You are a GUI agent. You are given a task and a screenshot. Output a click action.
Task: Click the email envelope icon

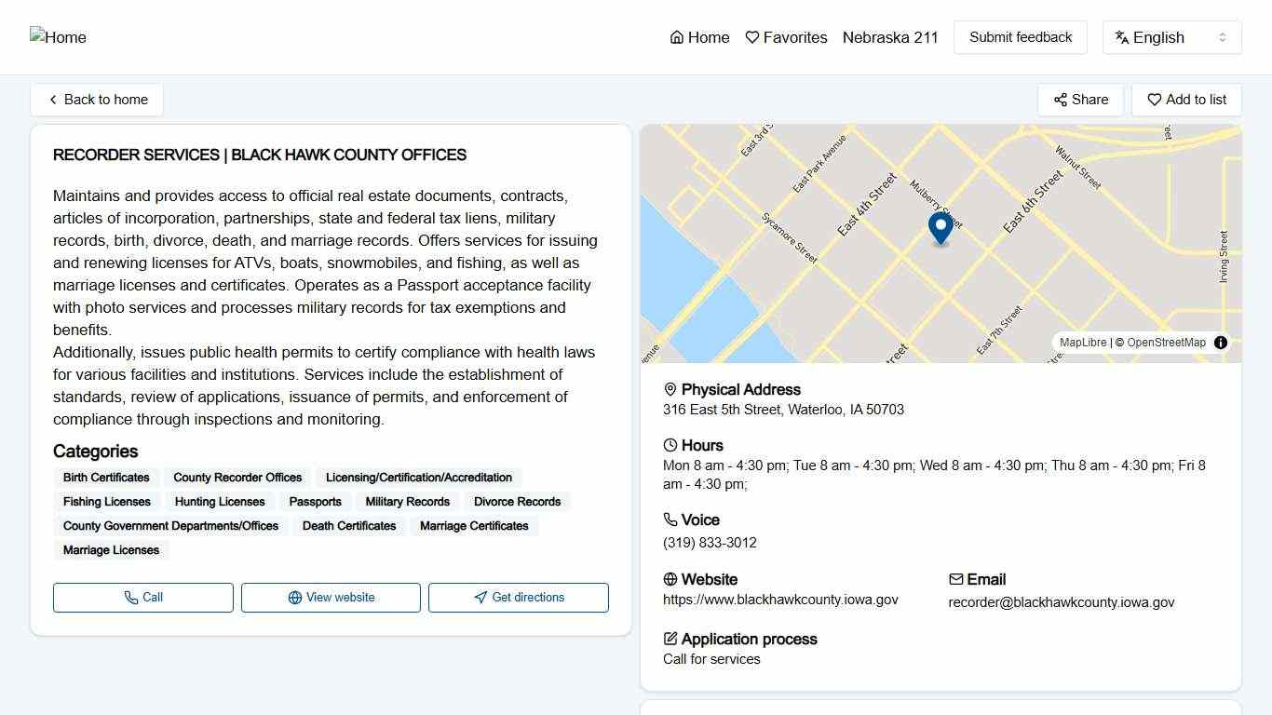pyautogui.click(x=955, y=578)
